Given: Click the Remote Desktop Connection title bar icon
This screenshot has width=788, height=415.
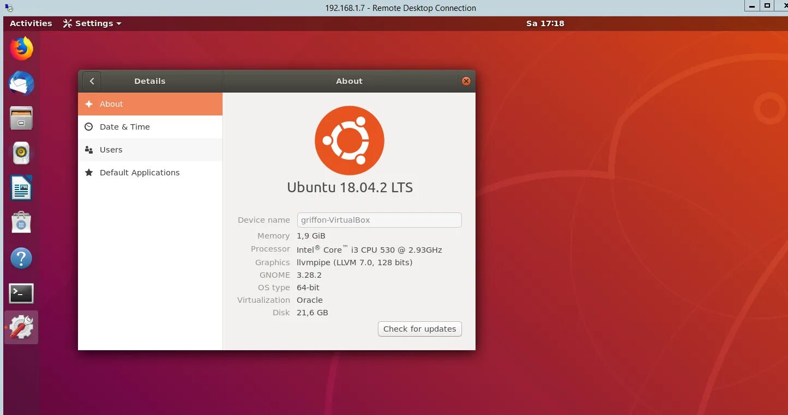Looking at the screenshot, I should 9,8.
